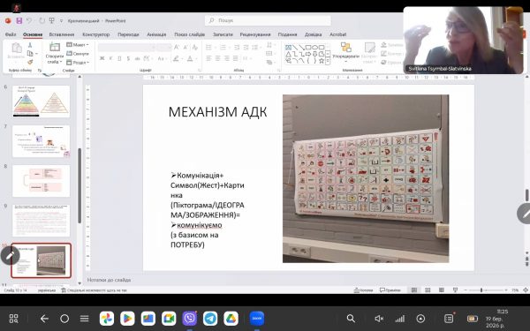Viewport: 530px width, 331px height.
Task: Click the Create slide (Створити слайд) icon
Action: click(55, 53)
